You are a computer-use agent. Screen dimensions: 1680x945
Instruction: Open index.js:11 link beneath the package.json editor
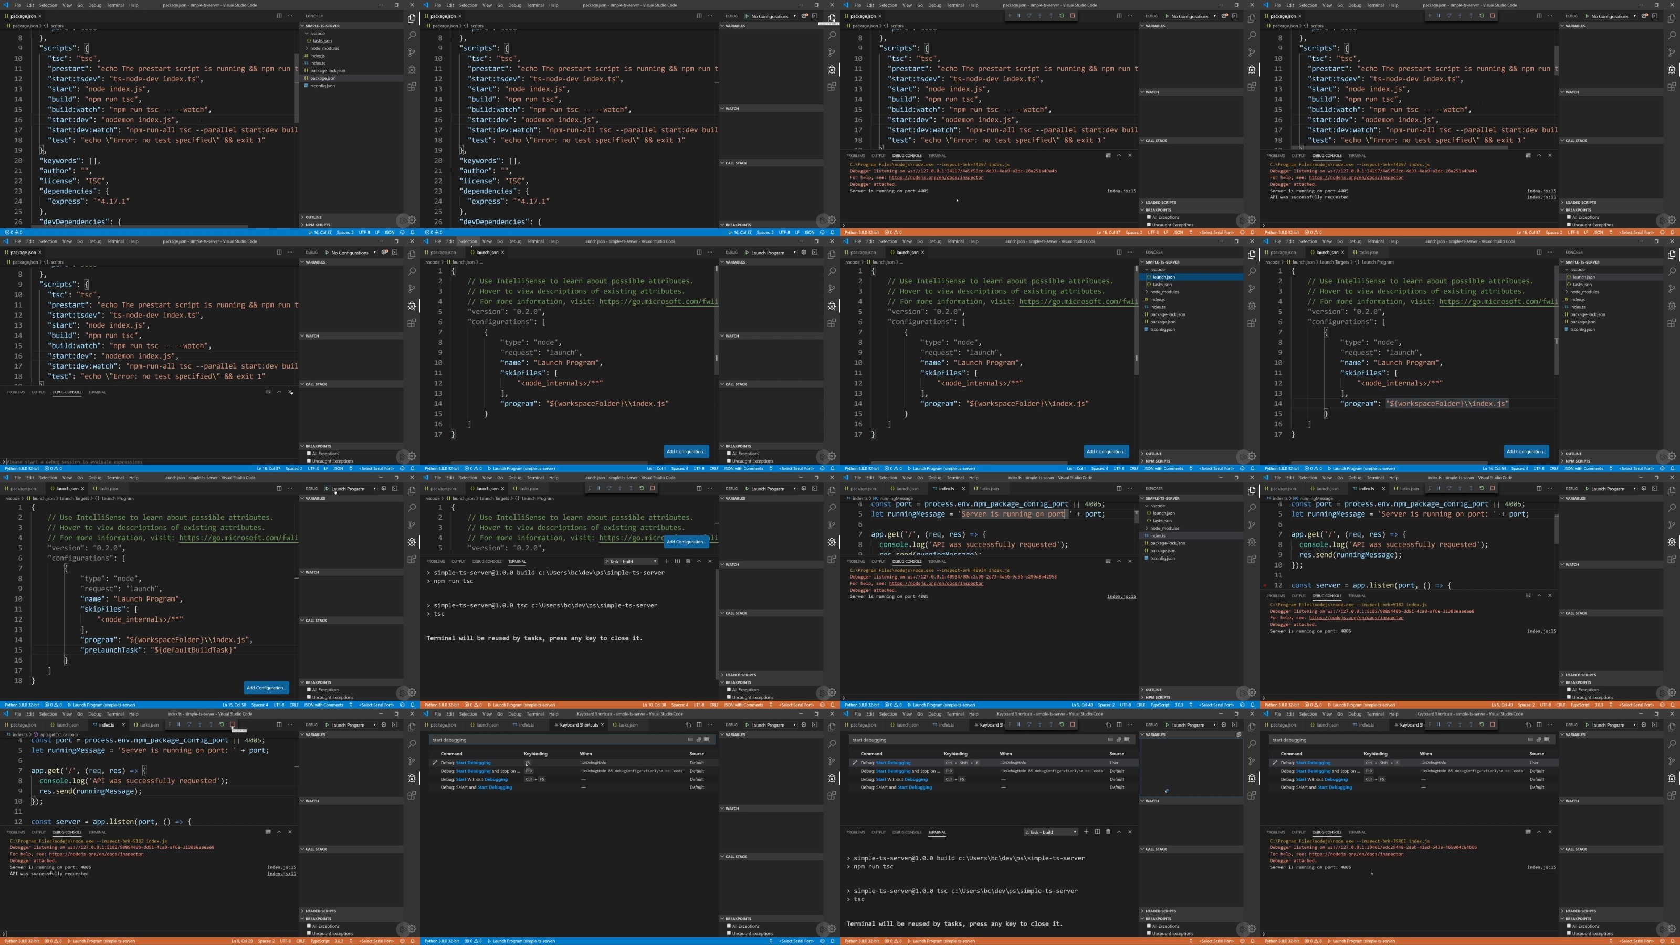pyautogui.click(x=1542, y=197)
